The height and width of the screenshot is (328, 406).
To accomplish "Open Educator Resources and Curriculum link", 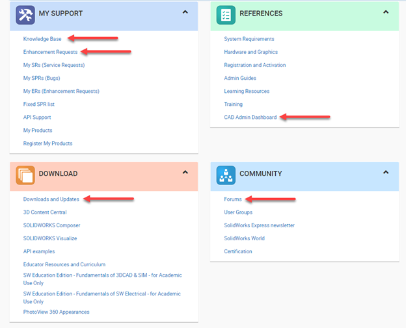I will (64, 264).
